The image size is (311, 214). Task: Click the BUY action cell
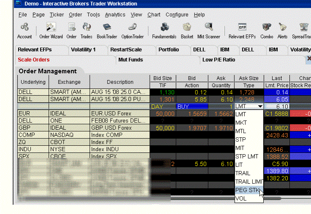(x=192, y=107)
